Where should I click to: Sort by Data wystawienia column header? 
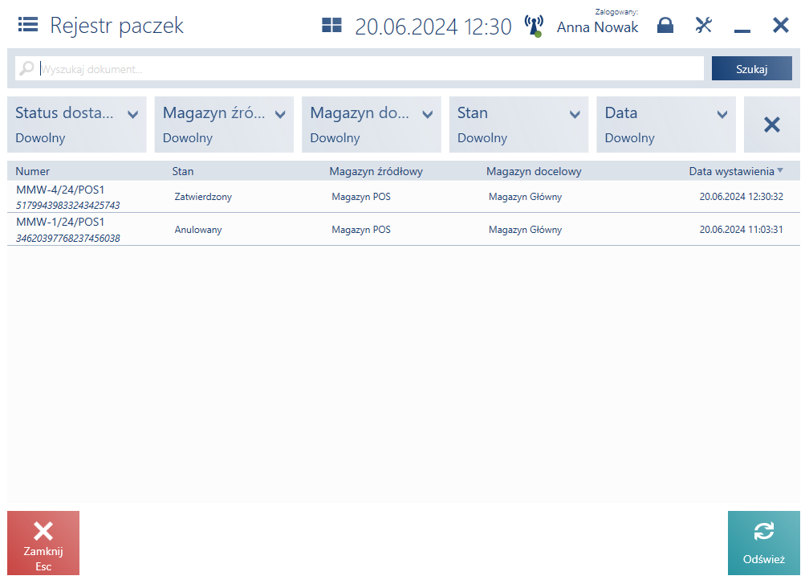(731, 171)
